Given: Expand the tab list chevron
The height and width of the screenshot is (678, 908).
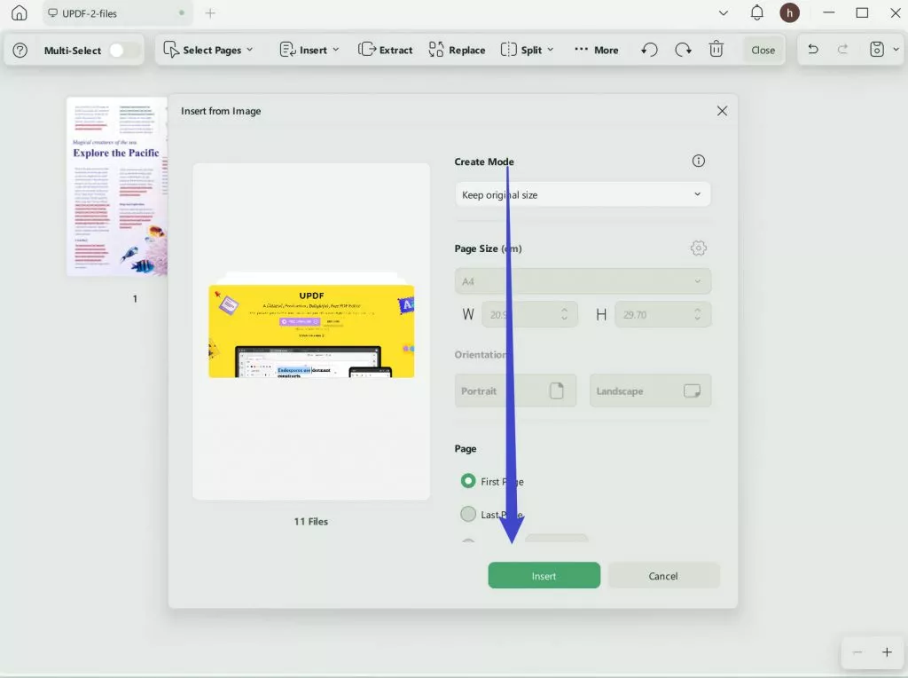Looking at the screenshot, I should click(x=724, y=12).
